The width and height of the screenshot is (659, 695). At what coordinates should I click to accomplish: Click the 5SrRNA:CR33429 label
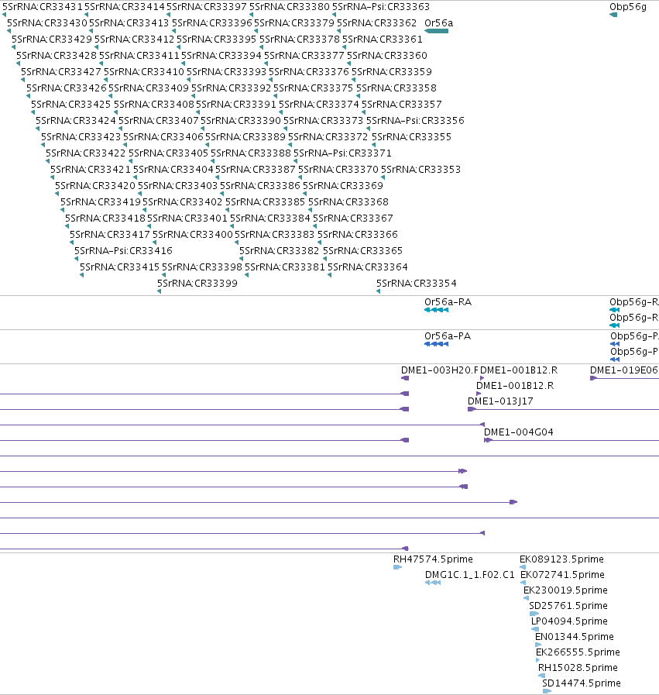(52, 39)
